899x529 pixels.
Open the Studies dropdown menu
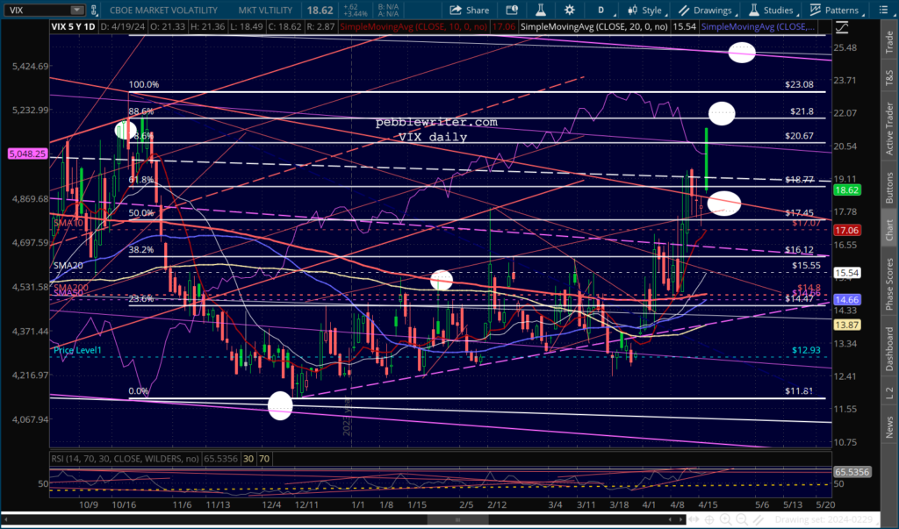pos(773,11)
